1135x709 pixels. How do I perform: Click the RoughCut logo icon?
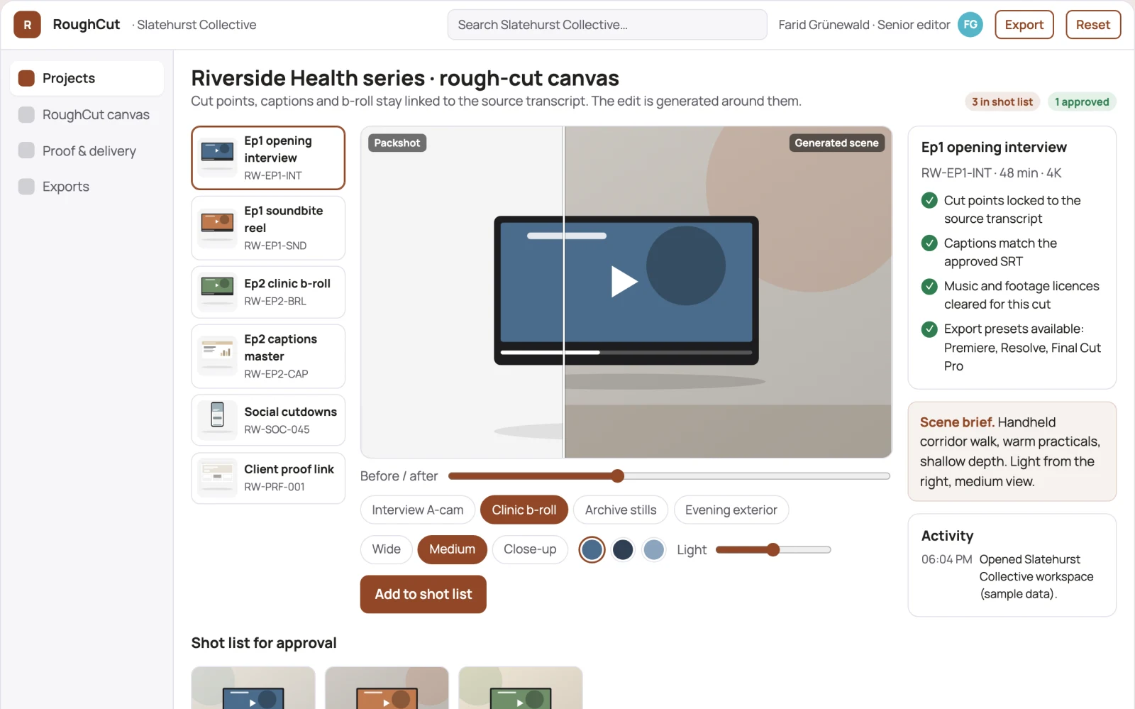(x=27, y=25)
